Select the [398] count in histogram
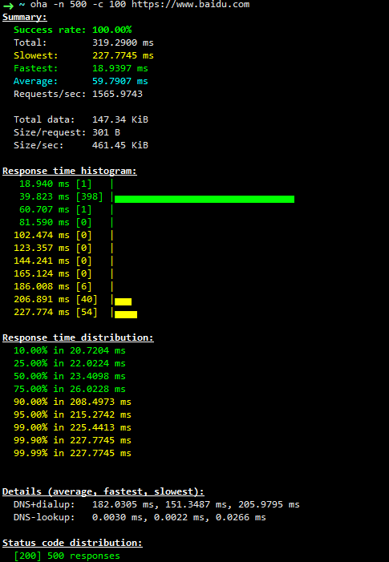 pyautogui.click(x=89, y=196)
